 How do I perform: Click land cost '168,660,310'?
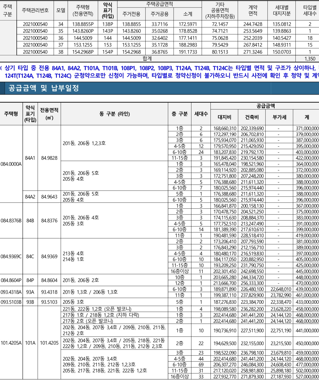tap(225, 128)
